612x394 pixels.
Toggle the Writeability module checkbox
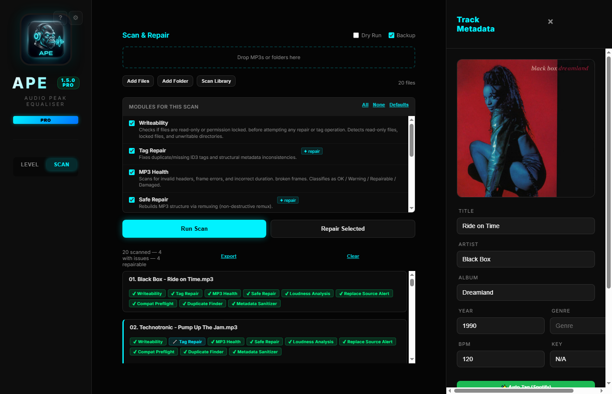132,123
